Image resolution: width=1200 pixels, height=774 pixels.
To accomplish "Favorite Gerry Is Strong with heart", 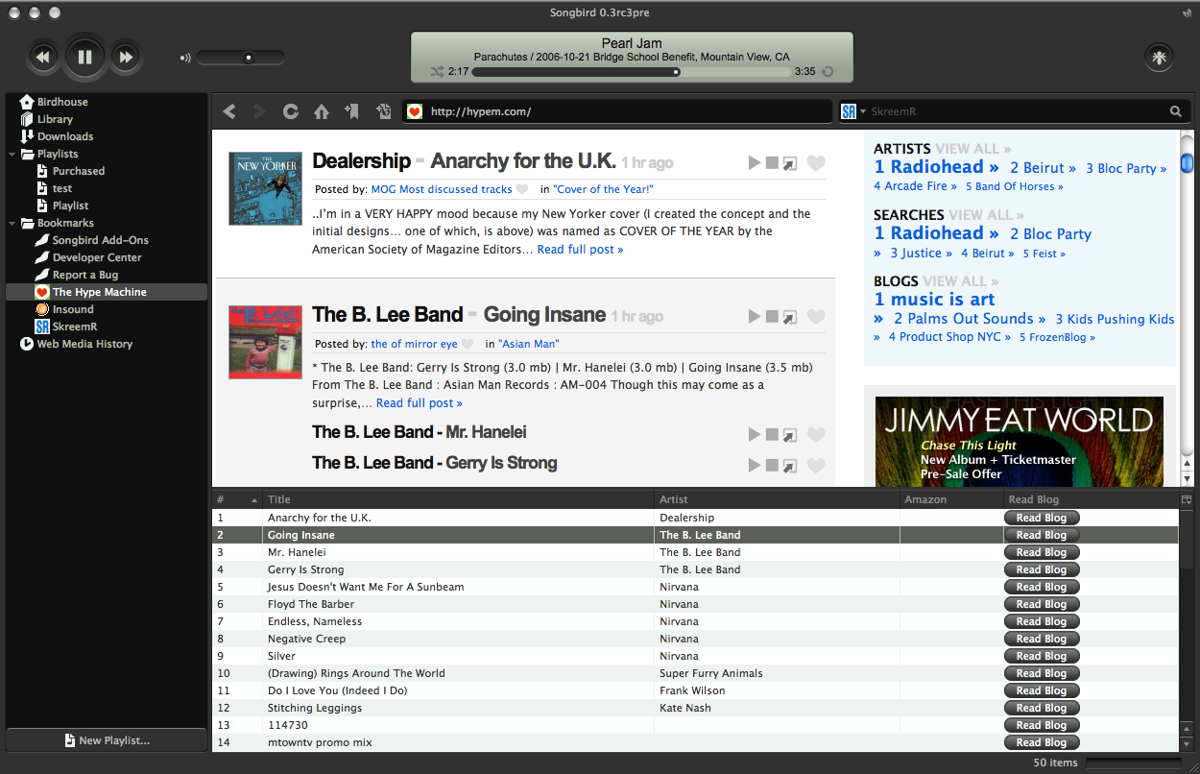I will click(x=815, y=466).
